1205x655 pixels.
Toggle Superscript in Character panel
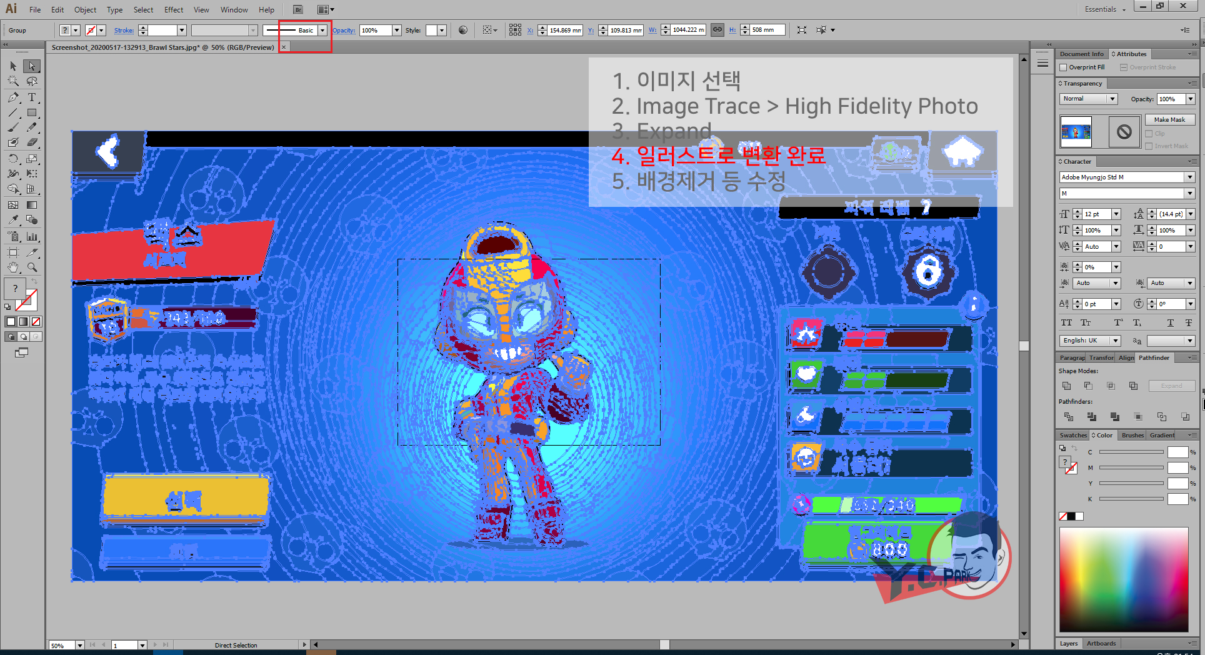[1119, 323]
